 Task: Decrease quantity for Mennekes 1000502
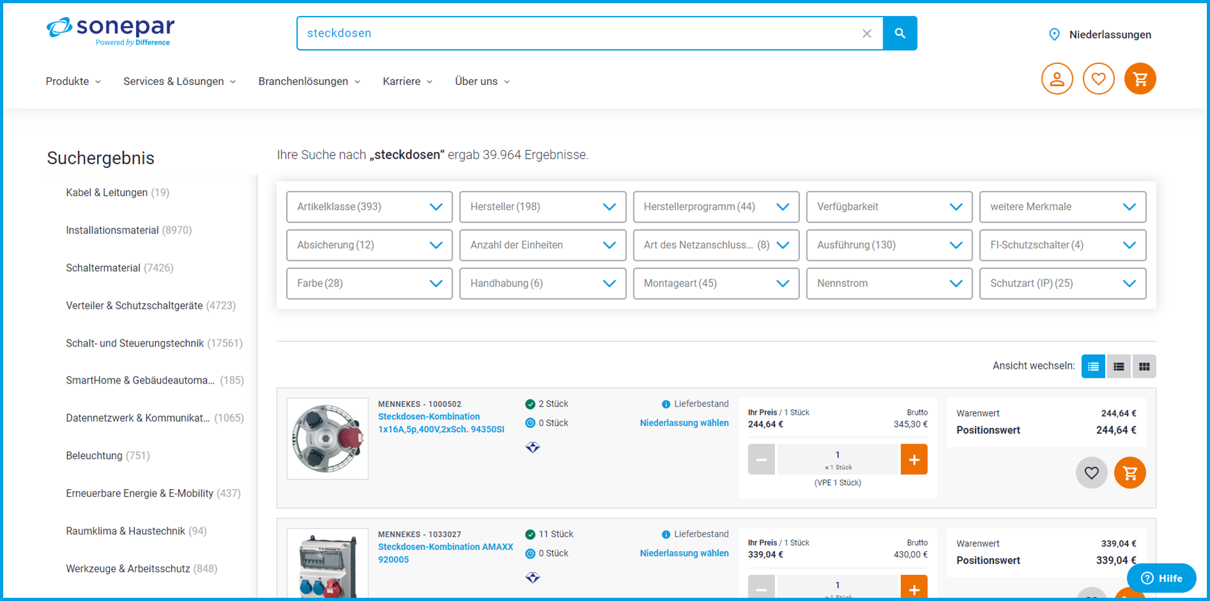pos(761,459)
